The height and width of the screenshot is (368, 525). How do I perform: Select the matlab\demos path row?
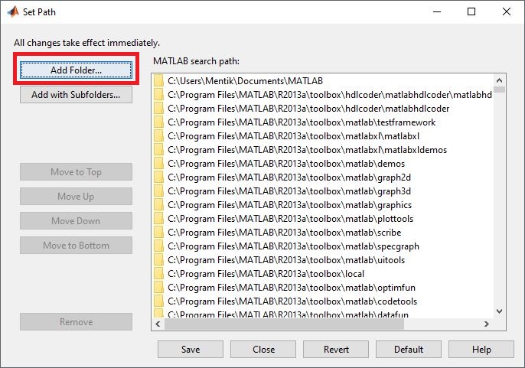pos(323,164)
